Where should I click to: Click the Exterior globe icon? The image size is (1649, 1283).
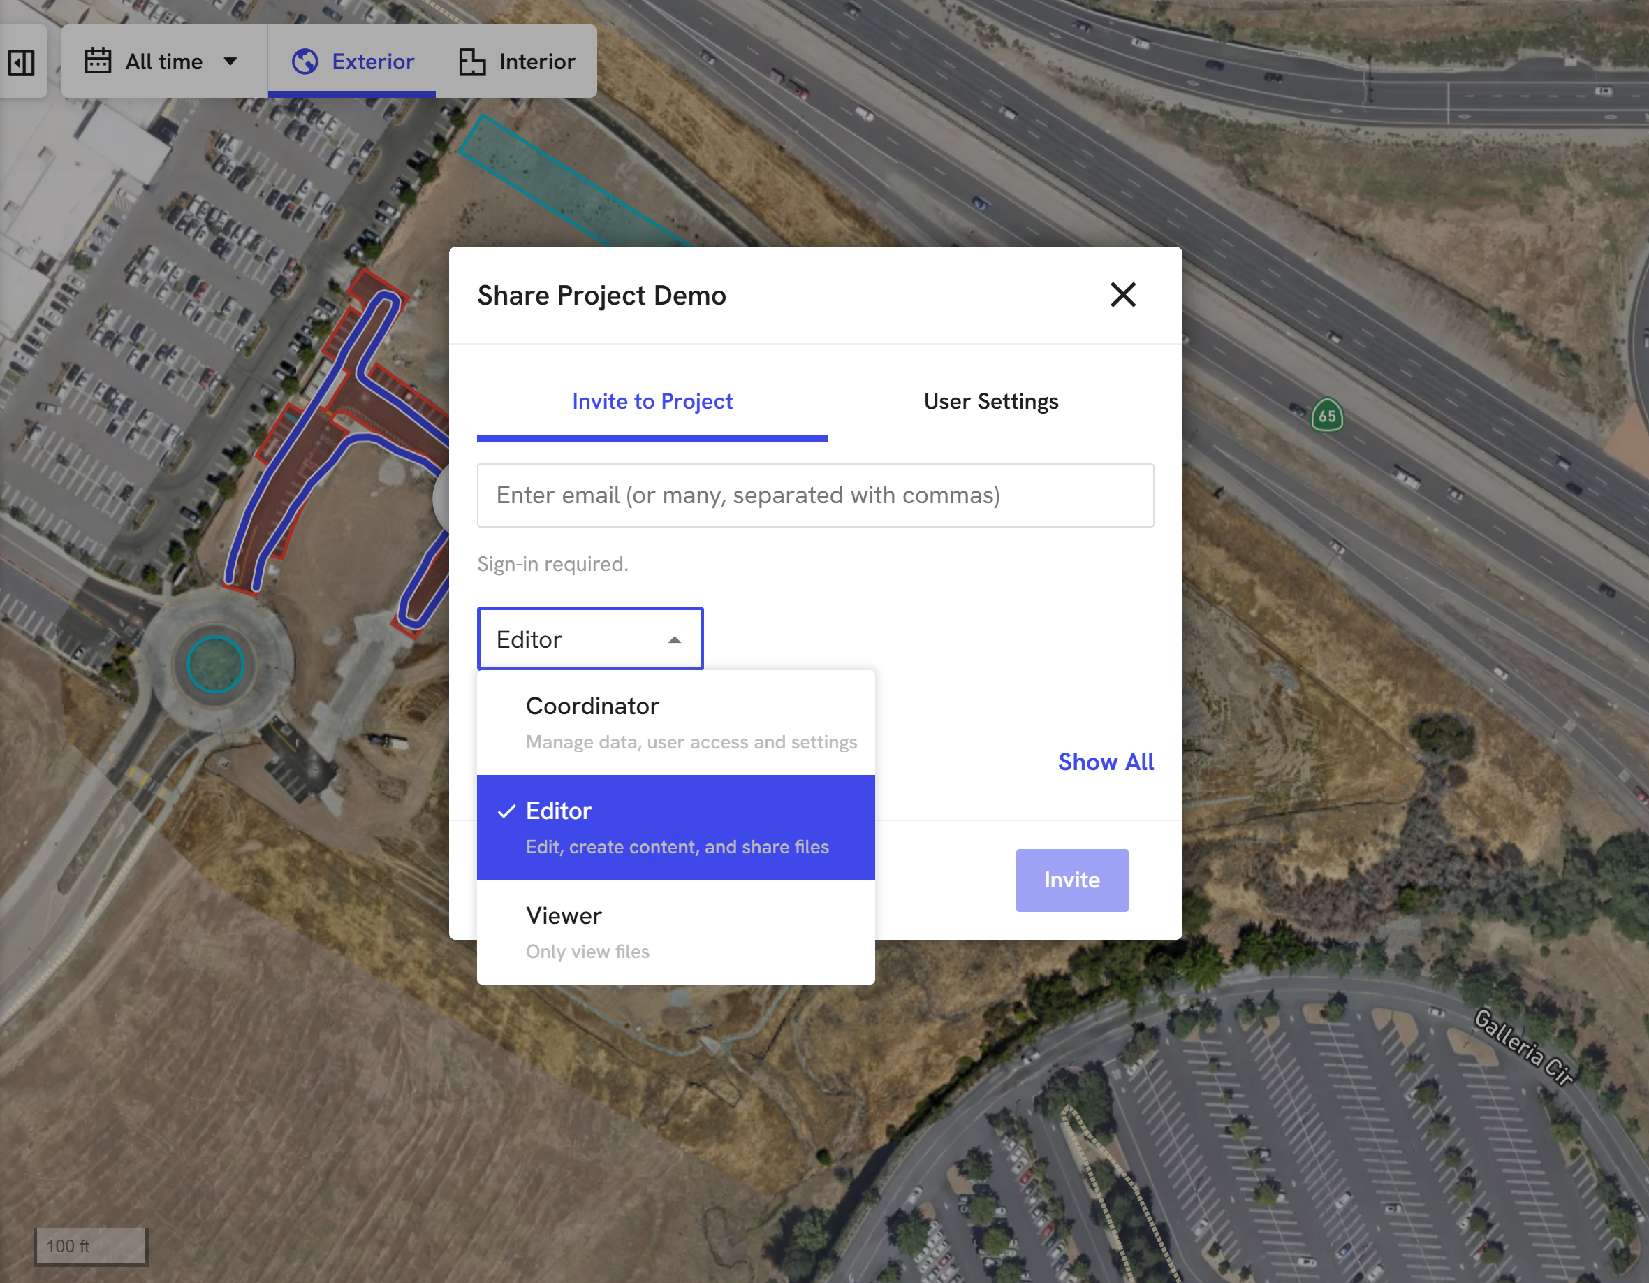(305, 61)
